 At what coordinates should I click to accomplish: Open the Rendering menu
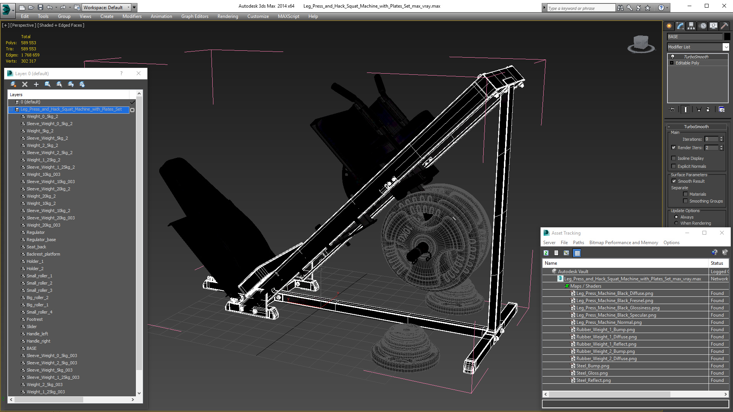point(228,16)
